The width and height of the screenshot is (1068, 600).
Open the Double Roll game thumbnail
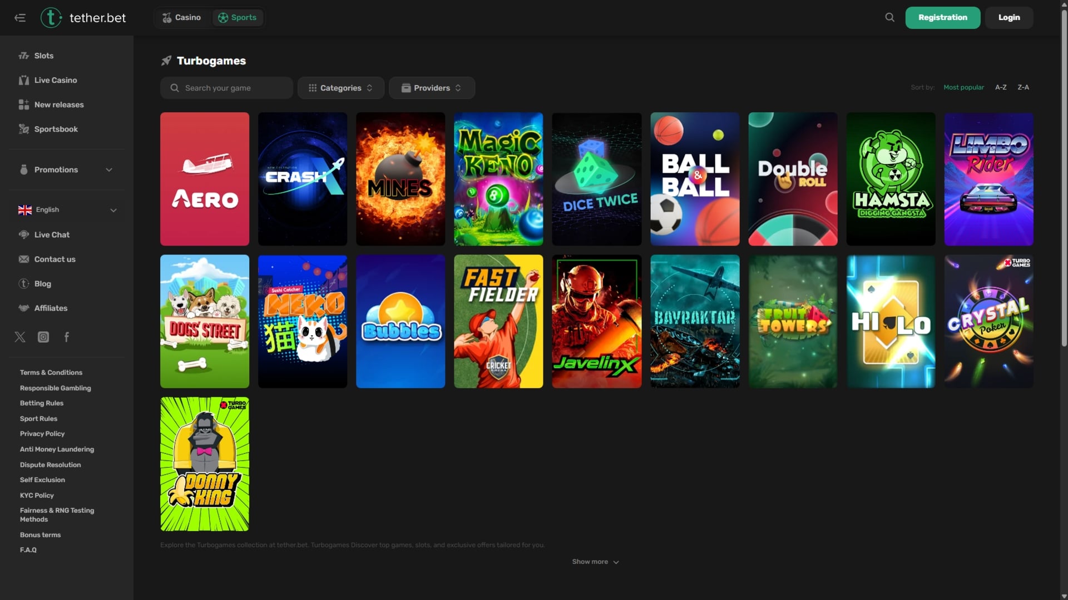pos(793,179)
